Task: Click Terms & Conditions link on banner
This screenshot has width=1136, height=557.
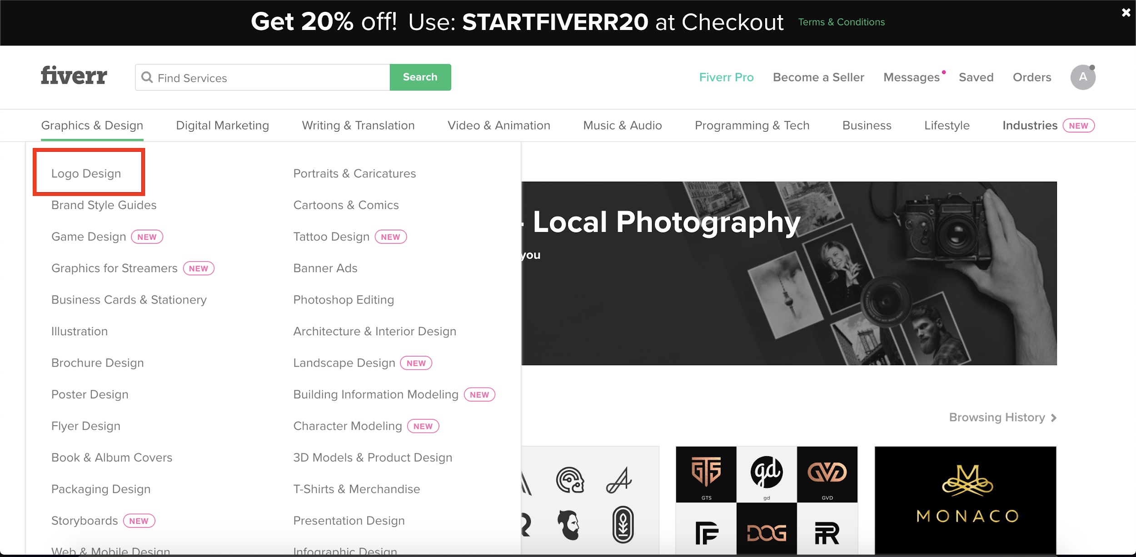Action: point(840,22)
